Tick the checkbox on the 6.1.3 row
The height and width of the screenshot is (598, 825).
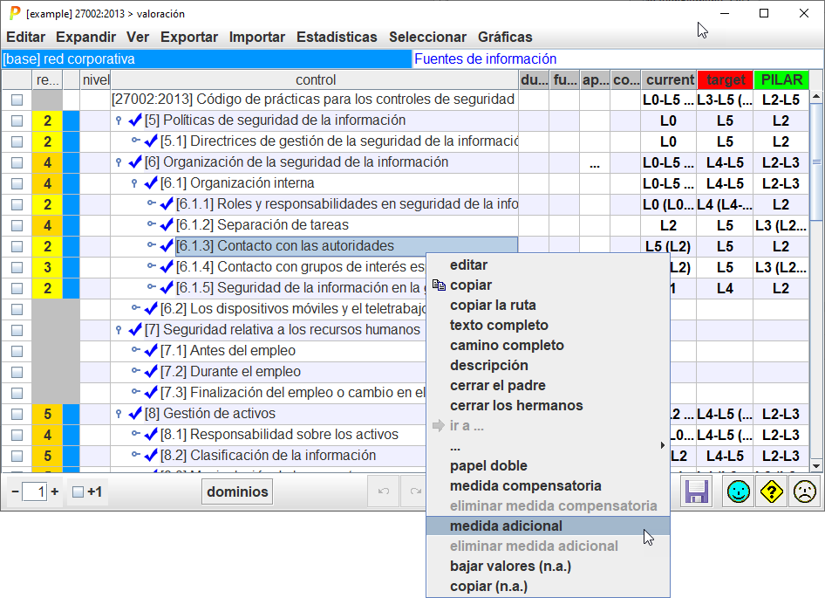click(x=17, y=246)
